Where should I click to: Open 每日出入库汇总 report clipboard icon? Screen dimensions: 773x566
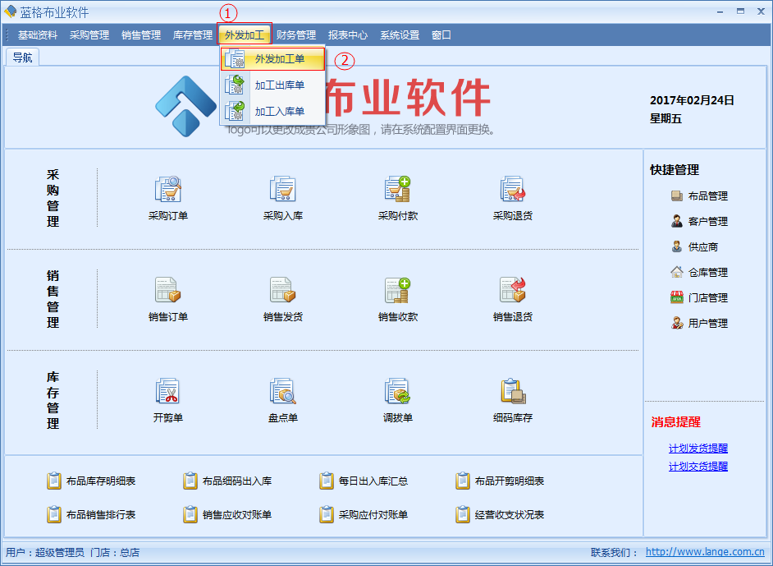(327, 481)
